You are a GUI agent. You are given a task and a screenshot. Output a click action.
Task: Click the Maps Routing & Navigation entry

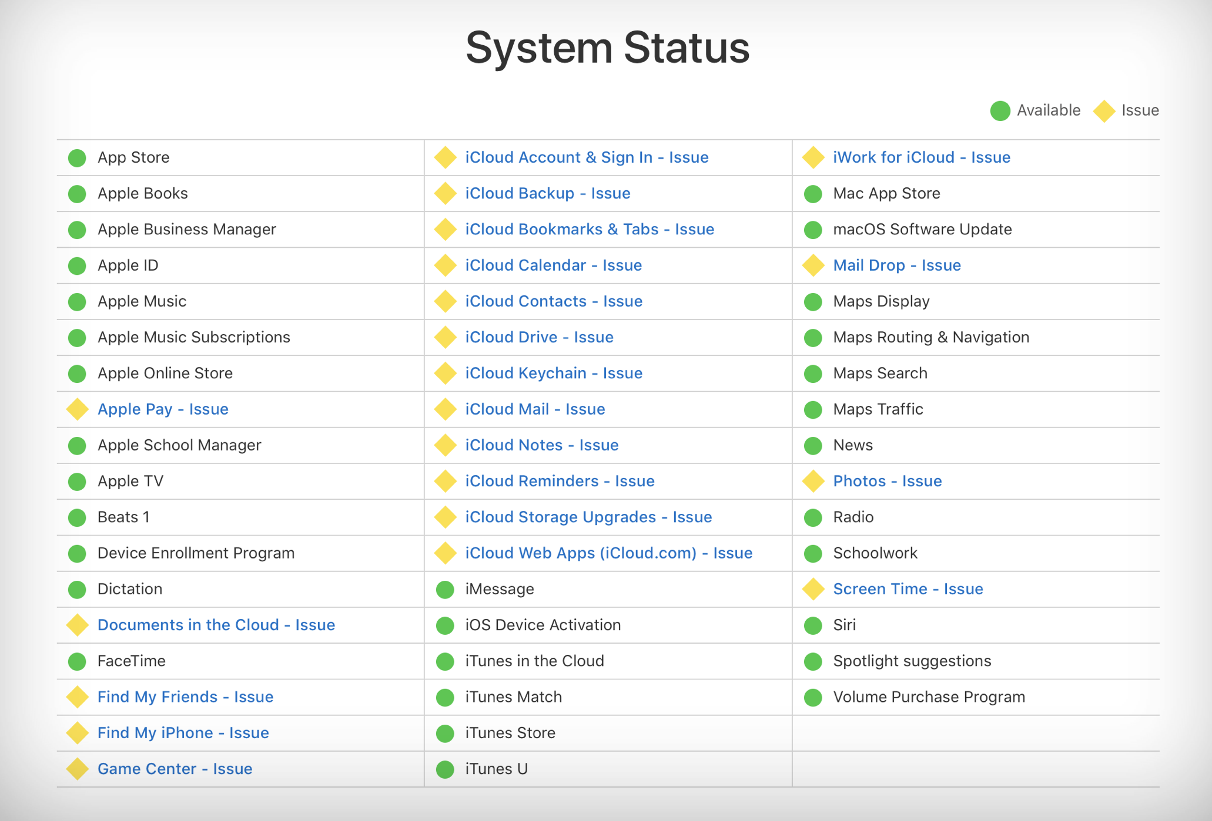click(x=931, y=337)
